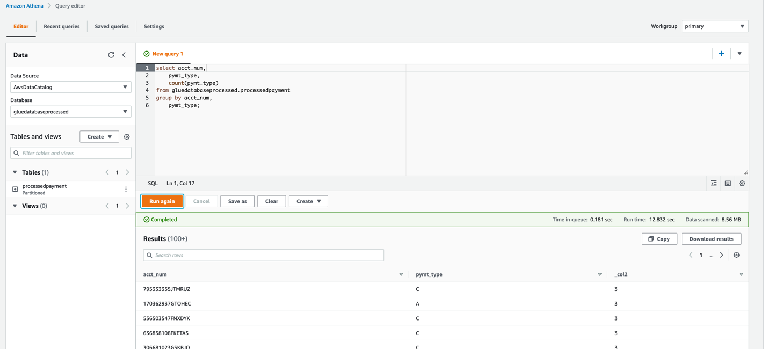This screenshot has width=768, height=349.
Task: Click the Run again button
Action: (162, 201)
